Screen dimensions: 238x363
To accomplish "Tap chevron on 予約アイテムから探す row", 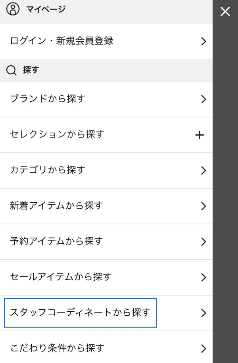I will point(203,242).
